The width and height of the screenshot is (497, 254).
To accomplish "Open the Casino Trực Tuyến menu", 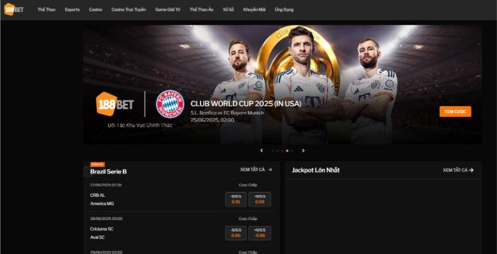I will pyautogui.click(x=129, y=9).
